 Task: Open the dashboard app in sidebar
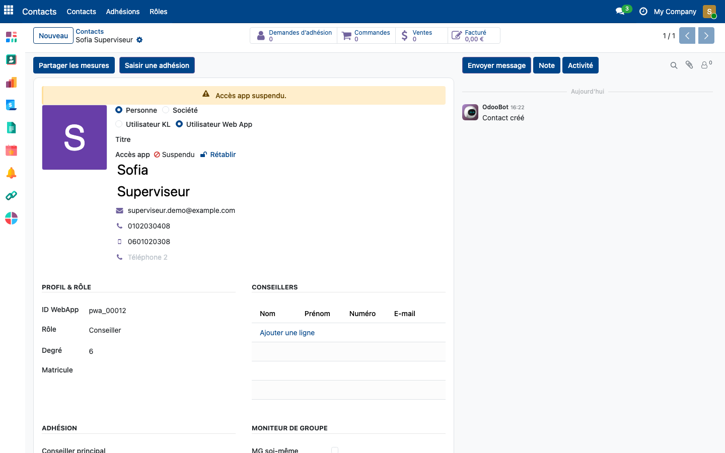point(11,37)
